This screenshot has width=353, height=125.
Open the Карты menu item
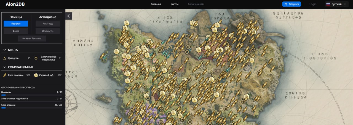[175, 4]
